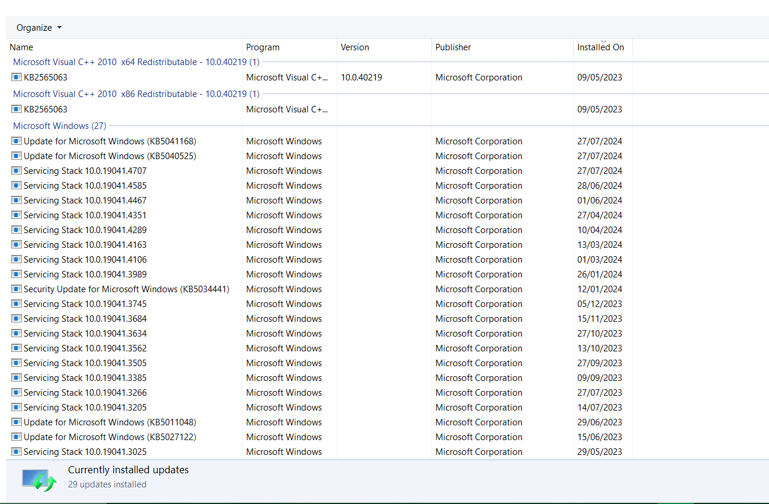Click the Version column header
Screen dimensions: 769x504
tap(384, 47)
